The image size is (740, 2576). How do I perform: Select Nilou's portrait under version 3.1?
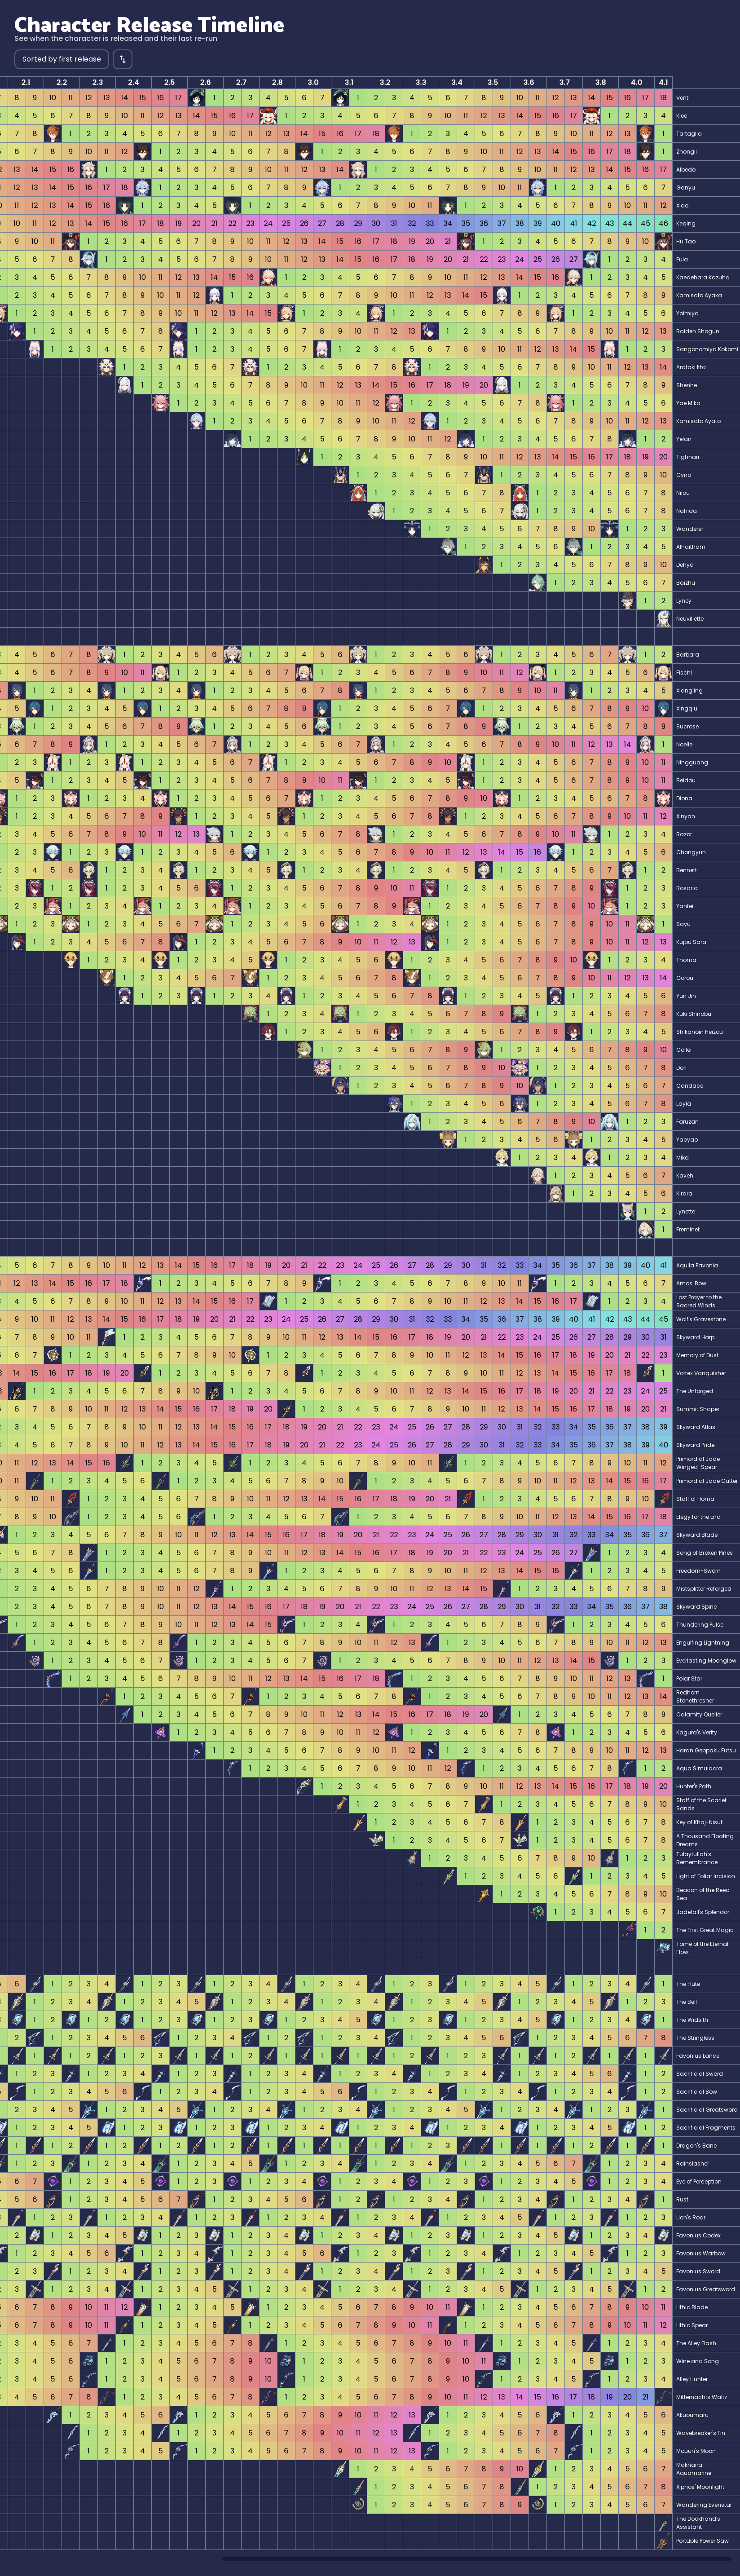(x=357, y=493)
